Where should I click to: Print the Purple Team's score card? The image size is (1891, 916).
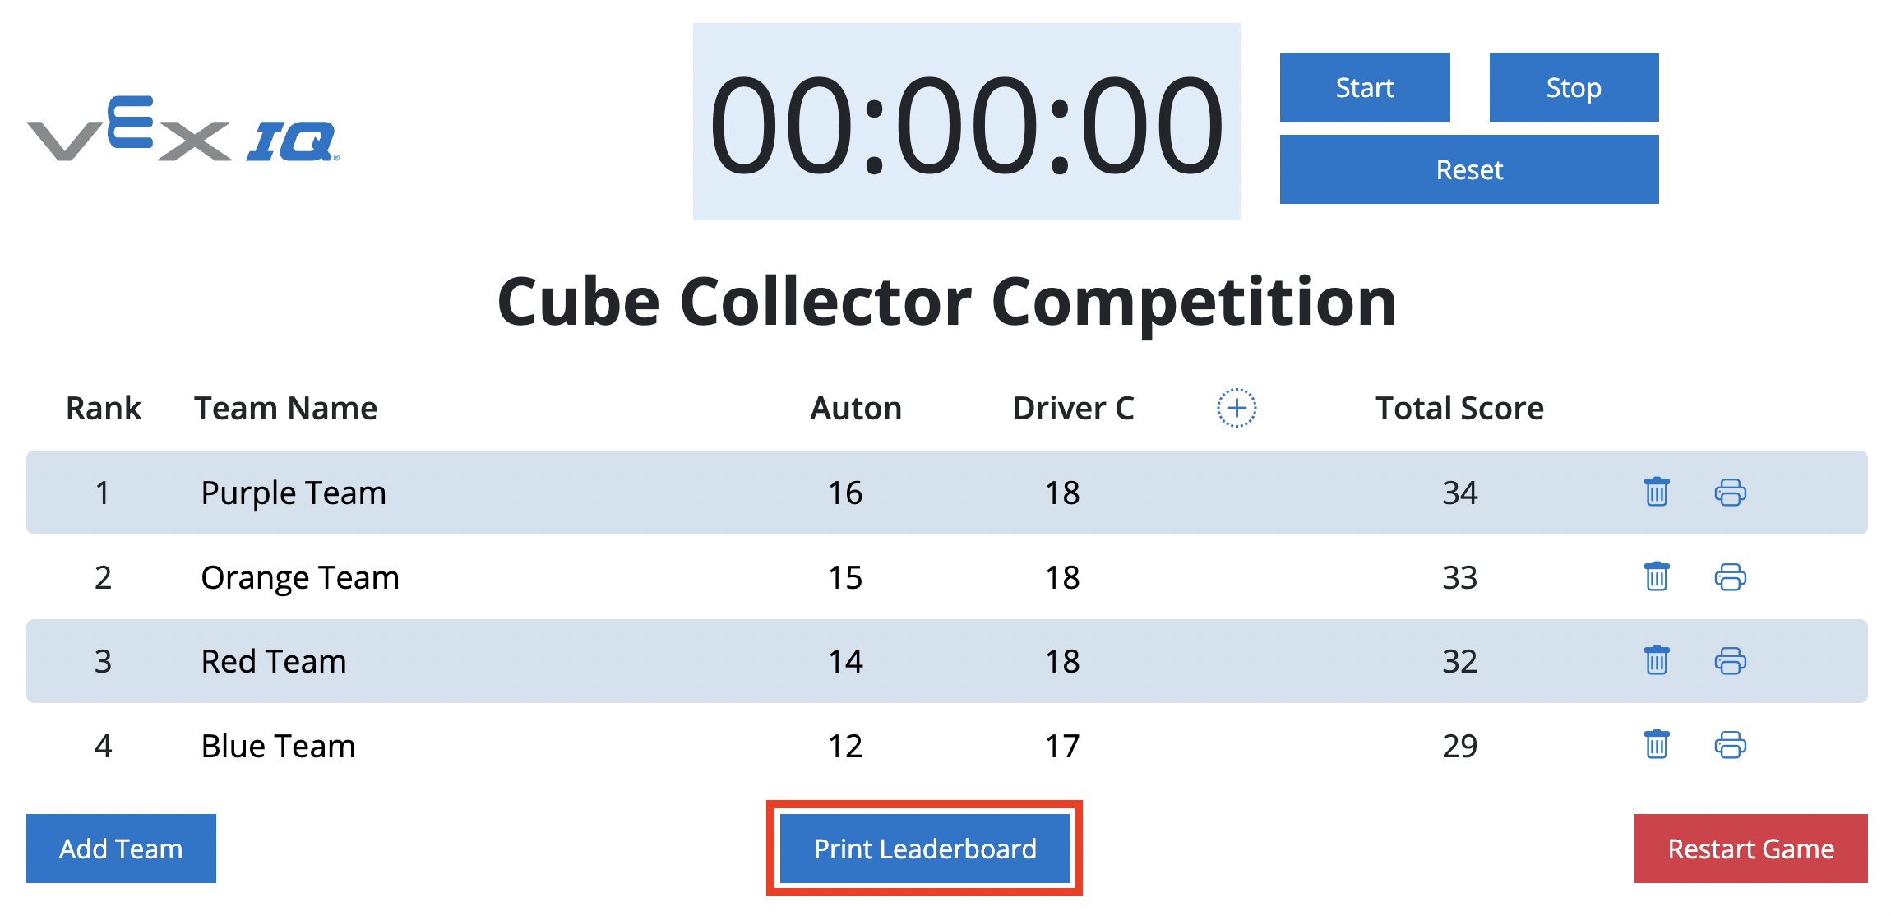pyautogui.click(x=1731, y=493)
